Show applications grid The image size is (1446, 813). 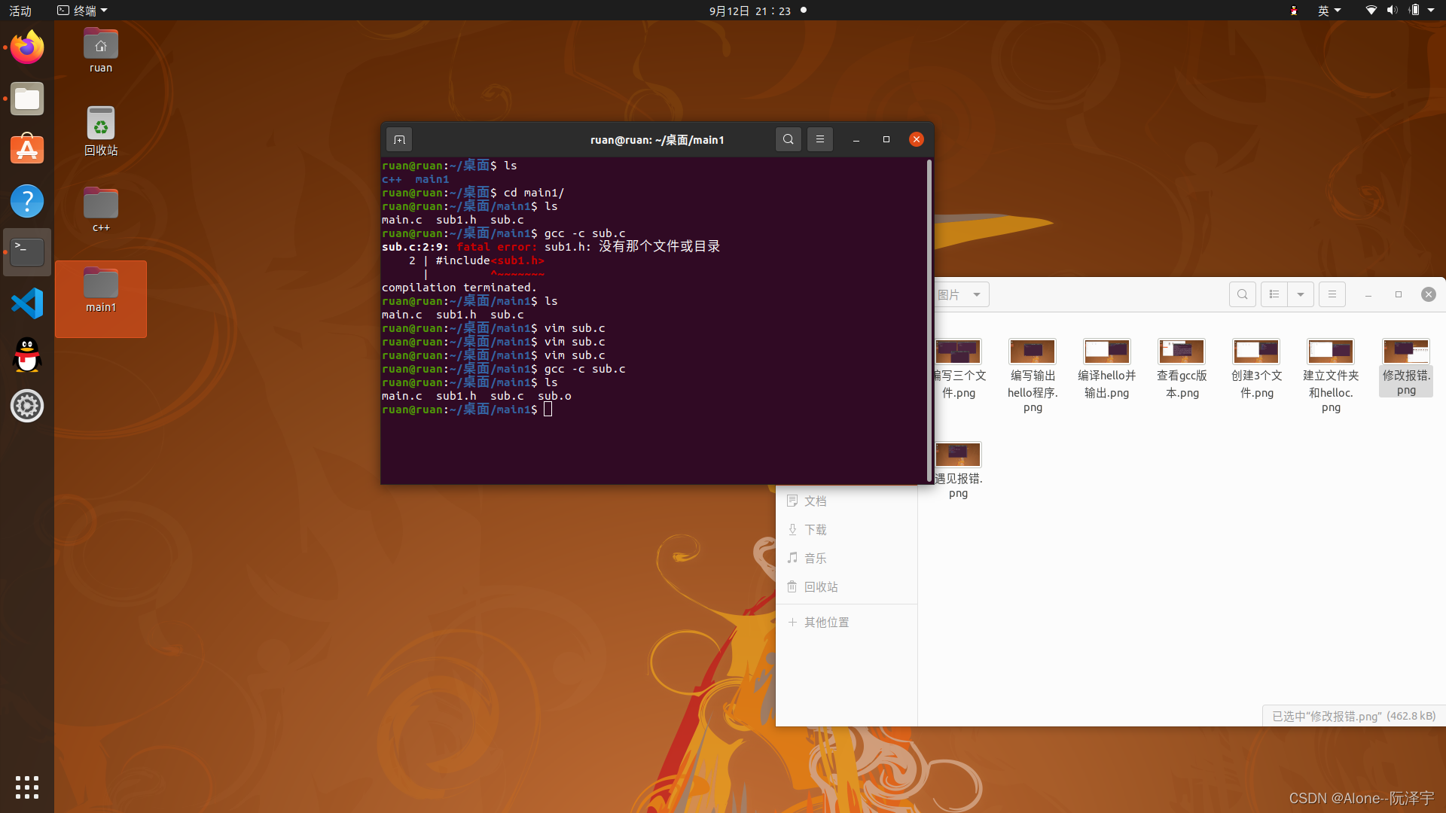(x=27, y=787)
